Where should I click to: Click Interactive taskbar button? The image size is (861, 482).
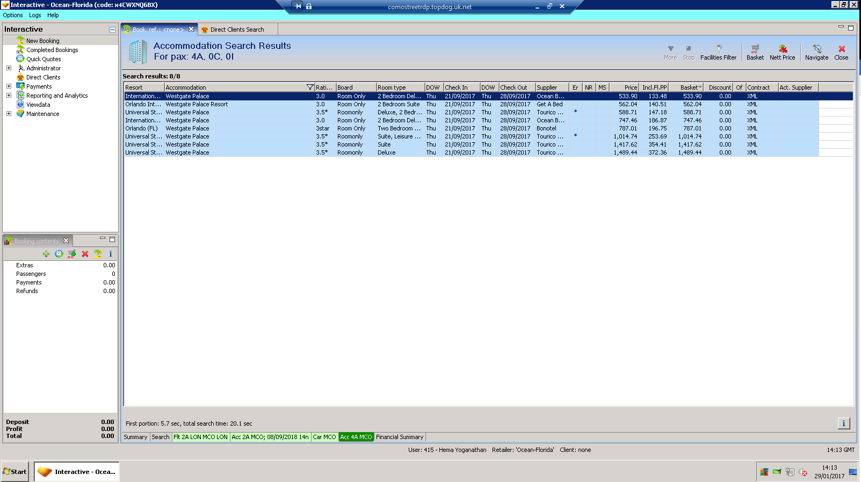[76, 472]
